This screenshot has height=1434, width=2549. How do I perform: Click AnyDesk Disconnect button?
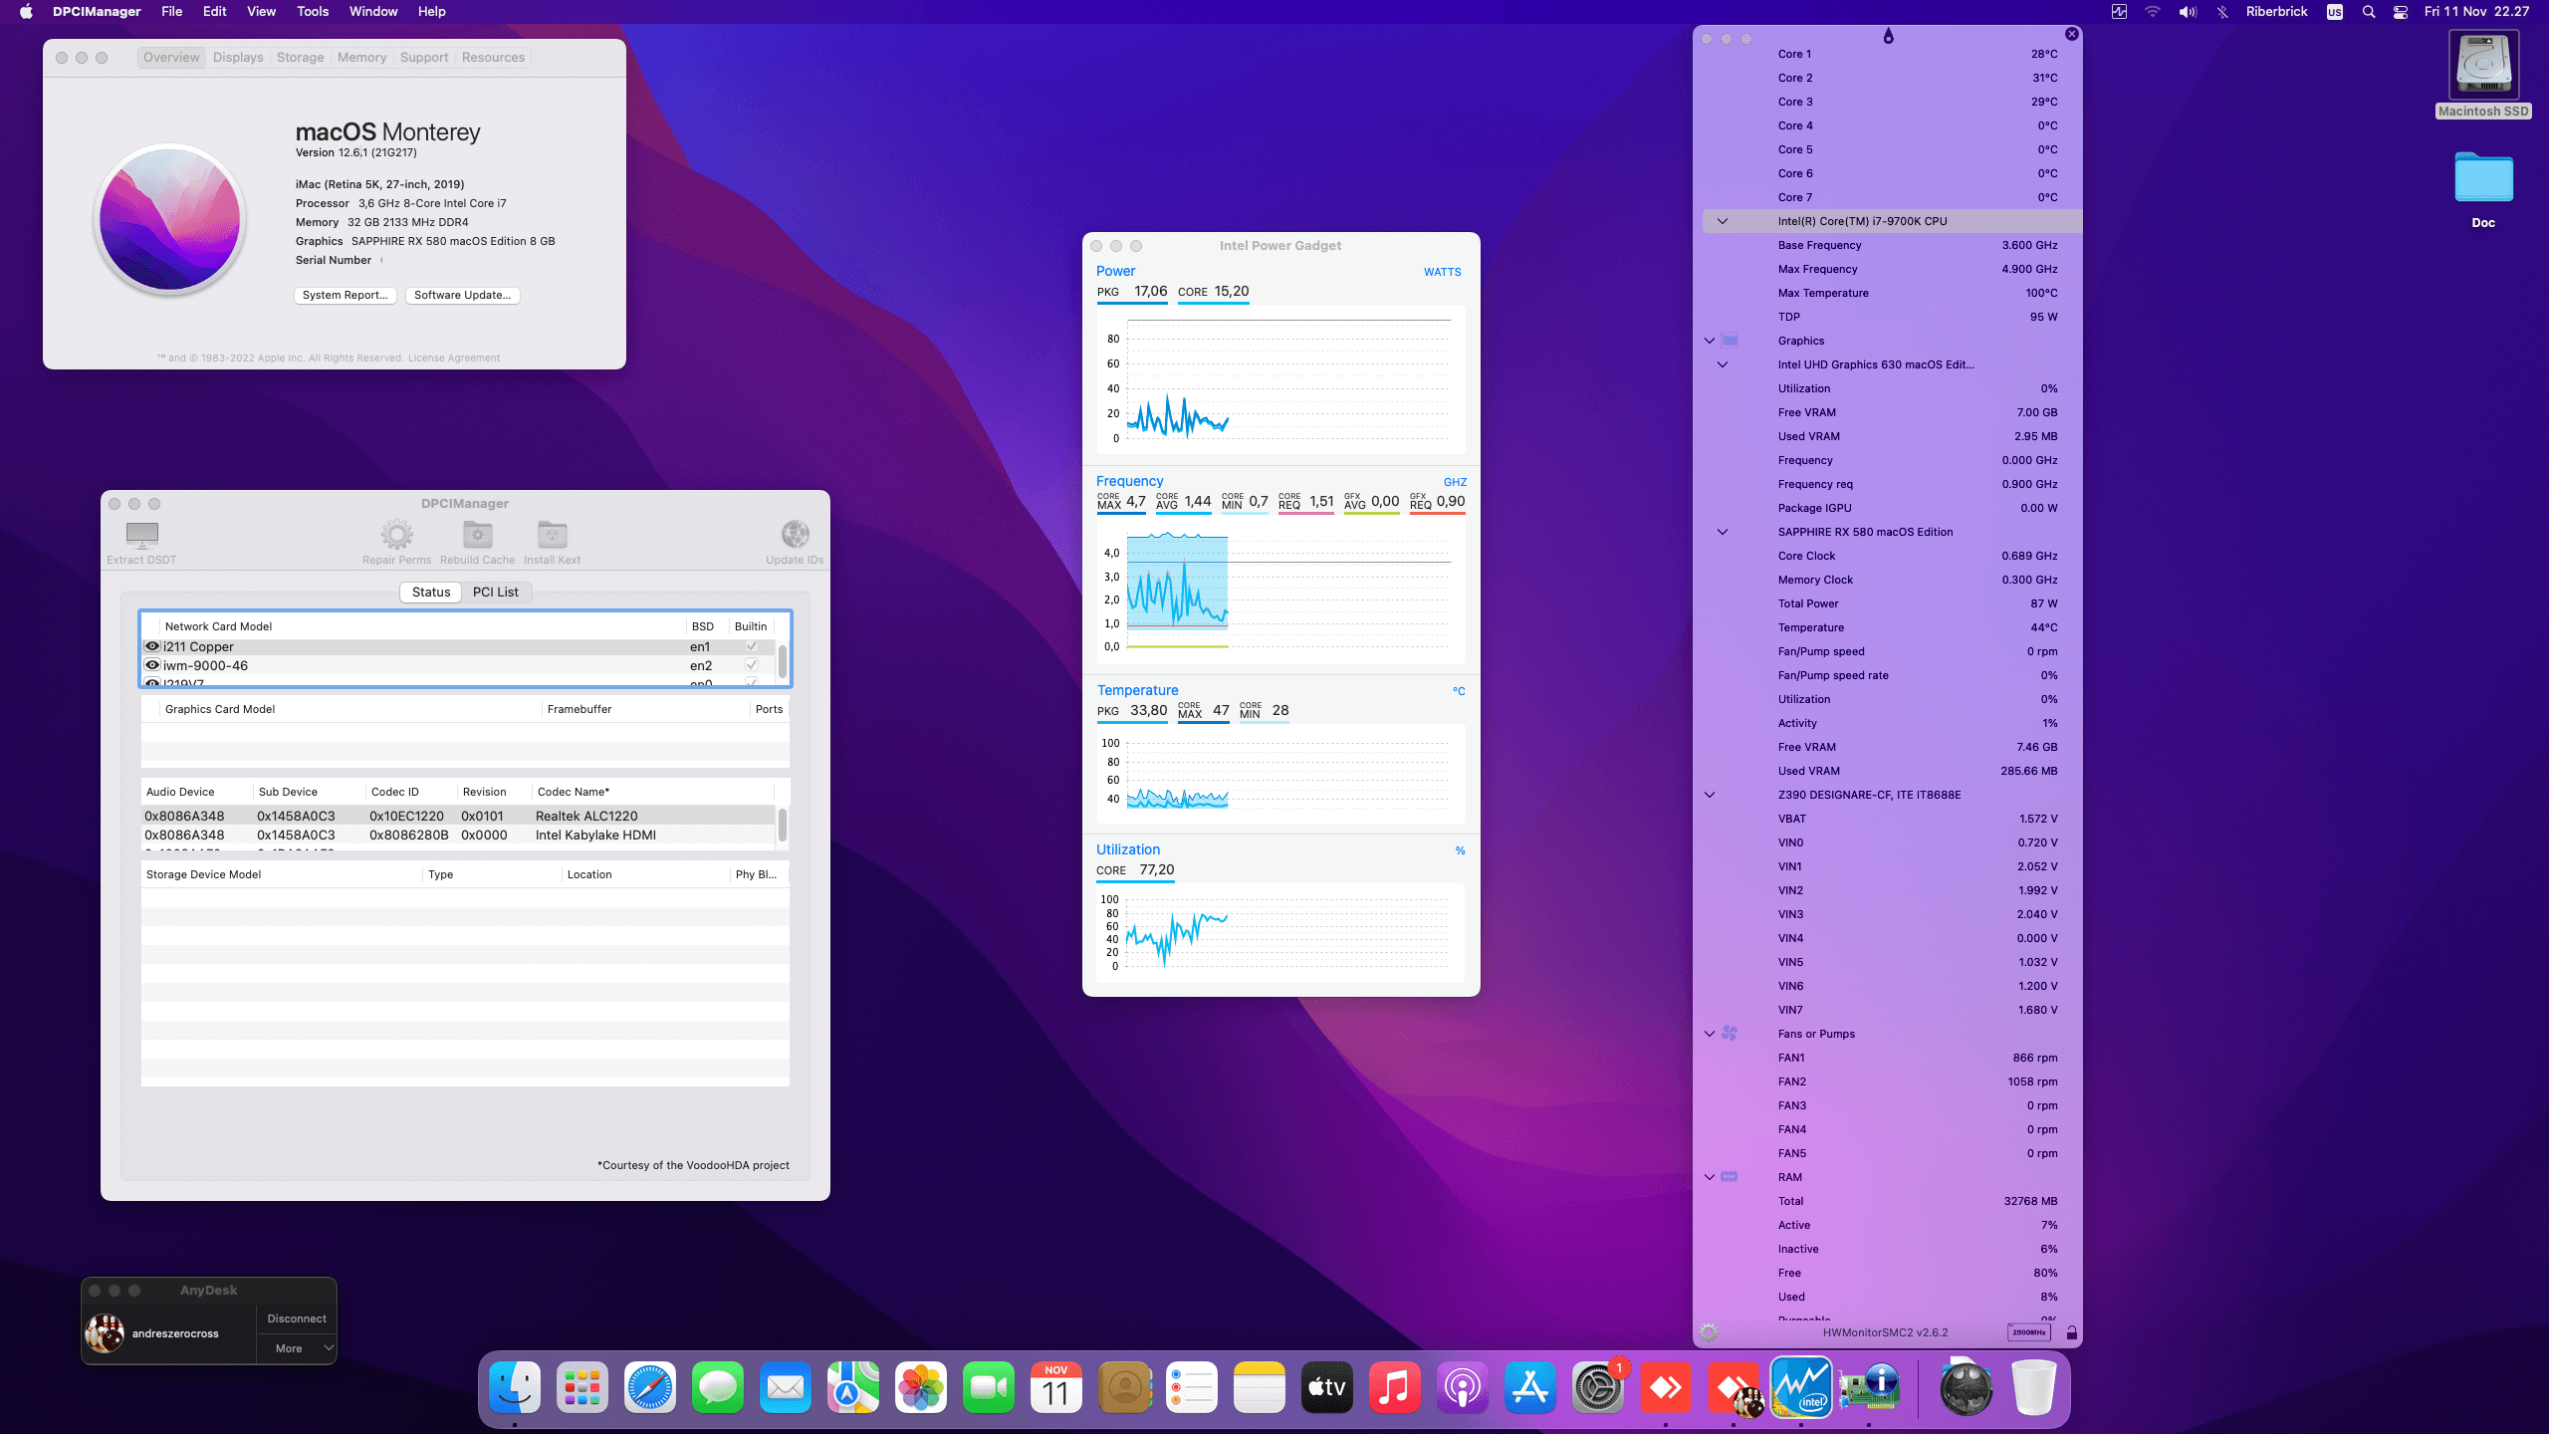point(297,1318)
